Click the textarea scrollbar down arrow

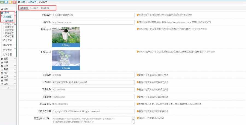[x=133, y=120]
